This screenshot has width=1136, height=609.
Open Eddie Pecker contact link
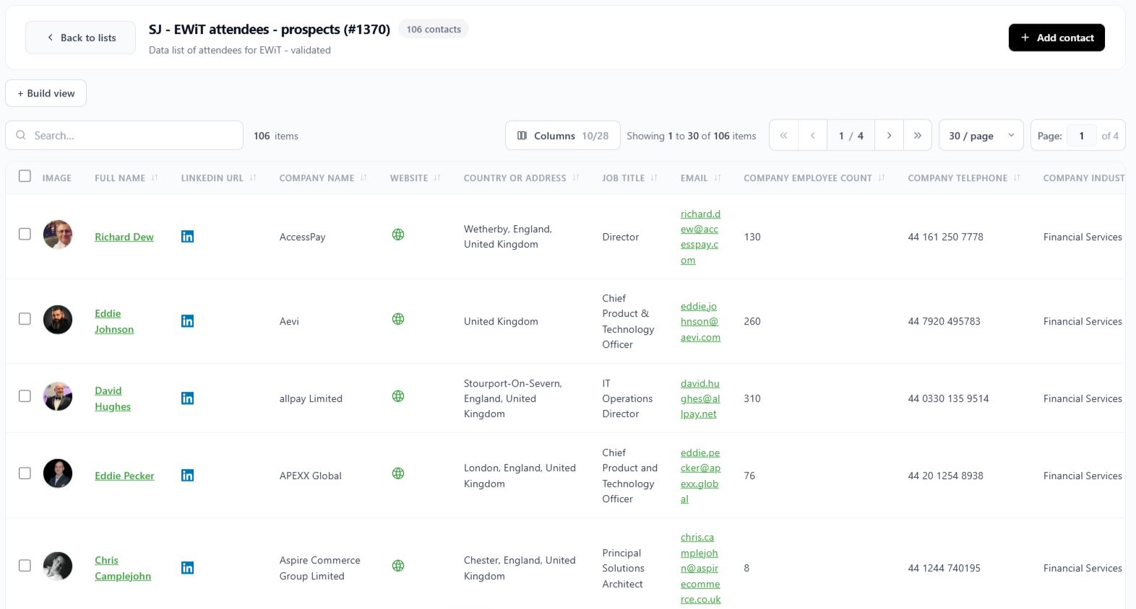tap(124, 476)
